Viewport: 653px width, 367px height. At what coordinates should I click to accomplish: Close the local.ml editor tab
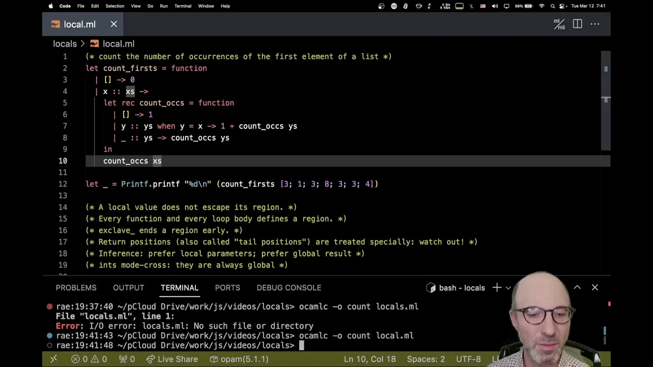[x=114, y=24]
